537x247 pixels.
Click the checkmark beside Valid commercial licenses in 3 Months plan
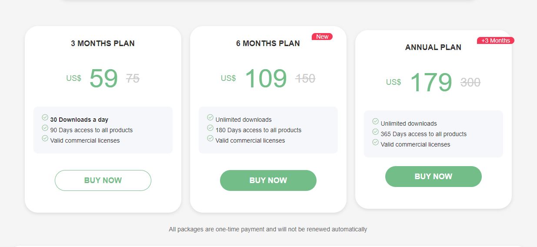(x=45, y=138)
